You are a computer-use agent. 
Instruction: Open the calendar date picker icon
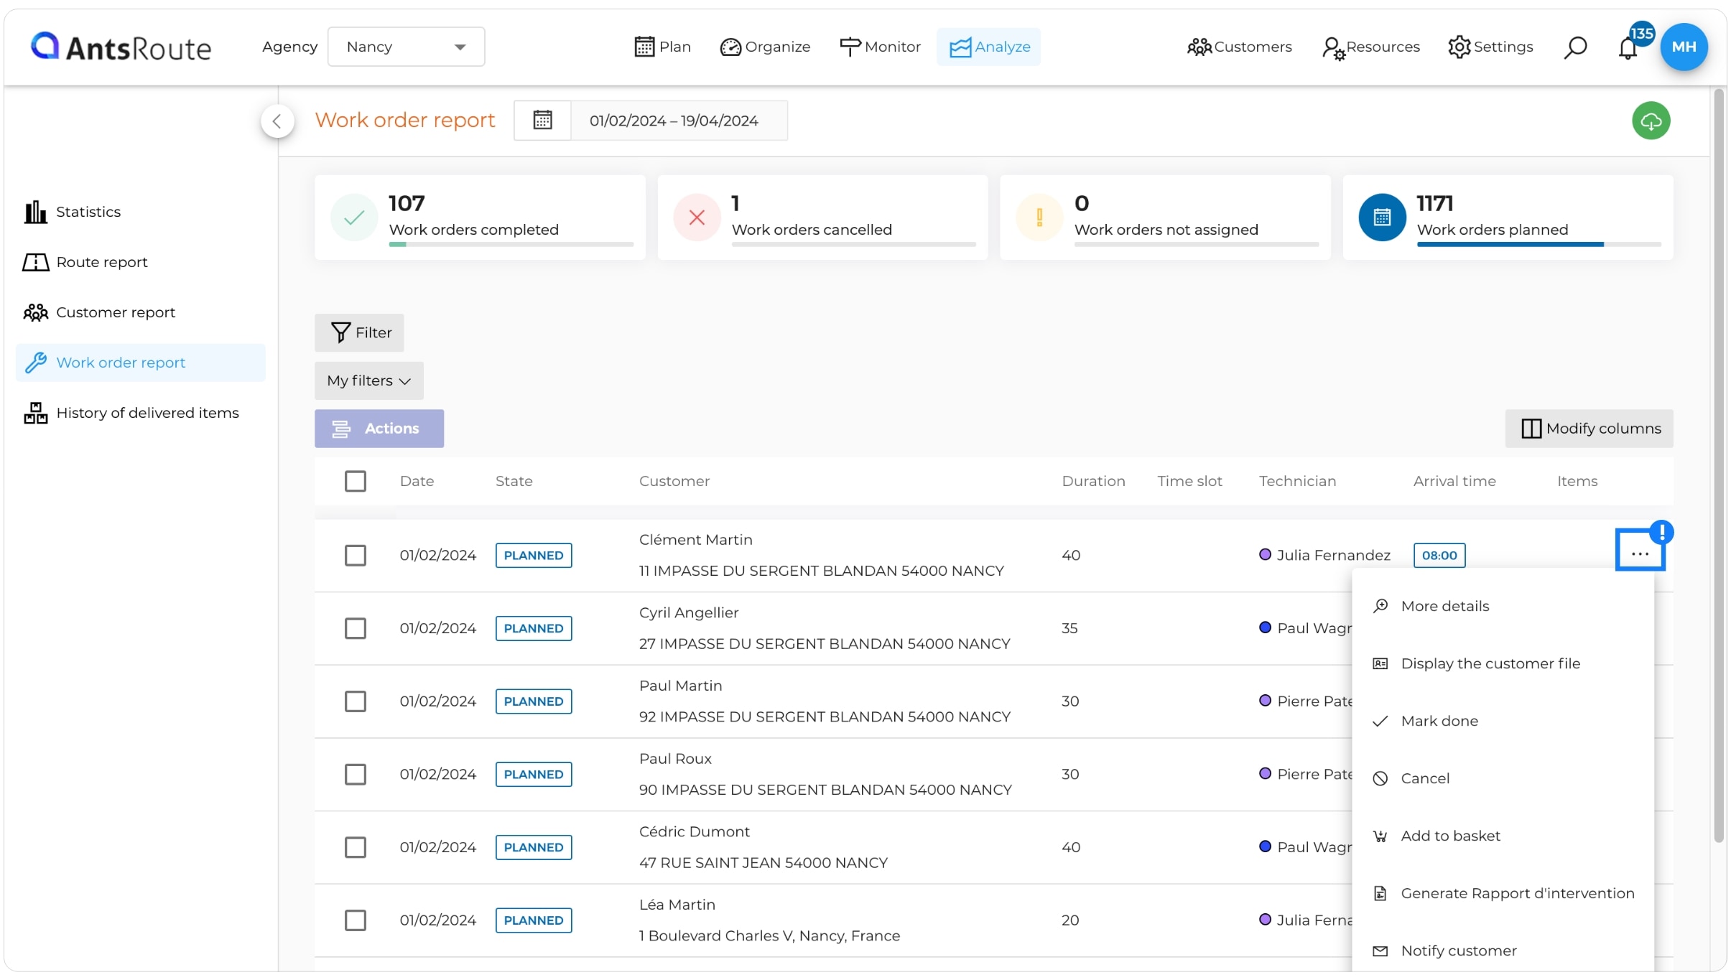[542, 120]
